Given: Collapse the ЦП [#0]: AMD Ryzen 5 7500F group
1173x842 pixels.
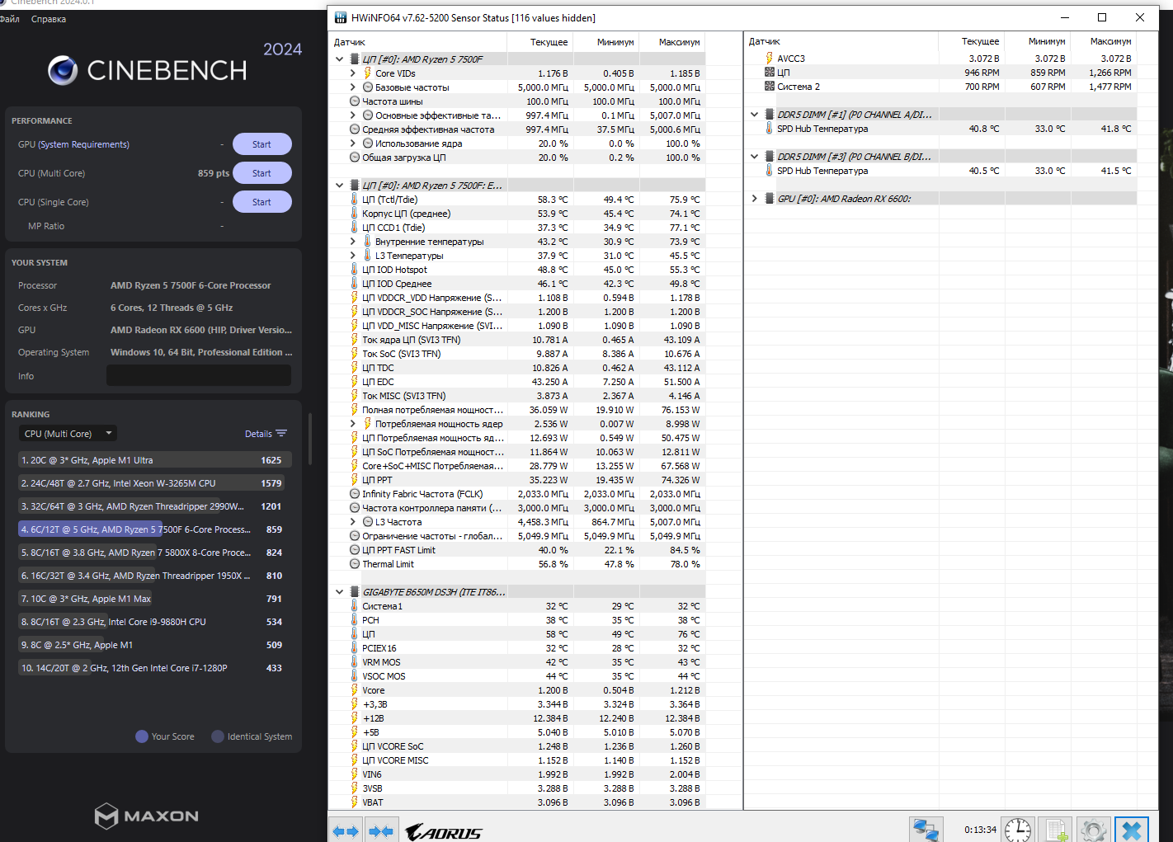Looking at the screenshot, I should (340, 59).
